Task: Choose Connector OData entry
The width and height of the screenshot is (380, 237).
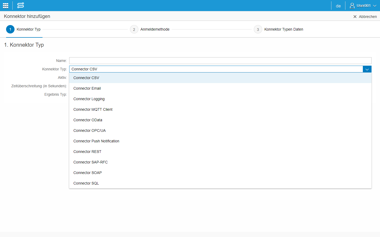Action: point(220,120)
